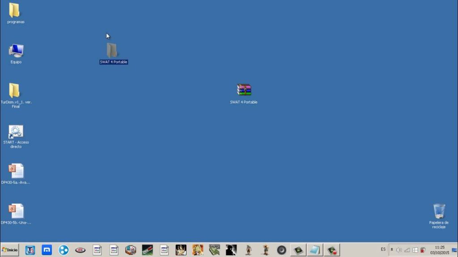This screenshot has height=257, width=458.
Task: Open the DP430-5b presentation file
Action: pyautogui.click(x=16, y=211)
